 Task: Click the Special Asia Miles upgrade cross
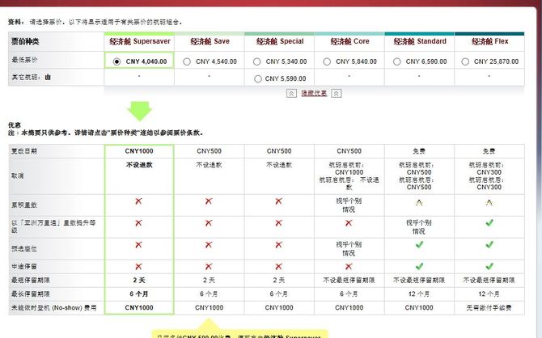click(x=278, y=223)
